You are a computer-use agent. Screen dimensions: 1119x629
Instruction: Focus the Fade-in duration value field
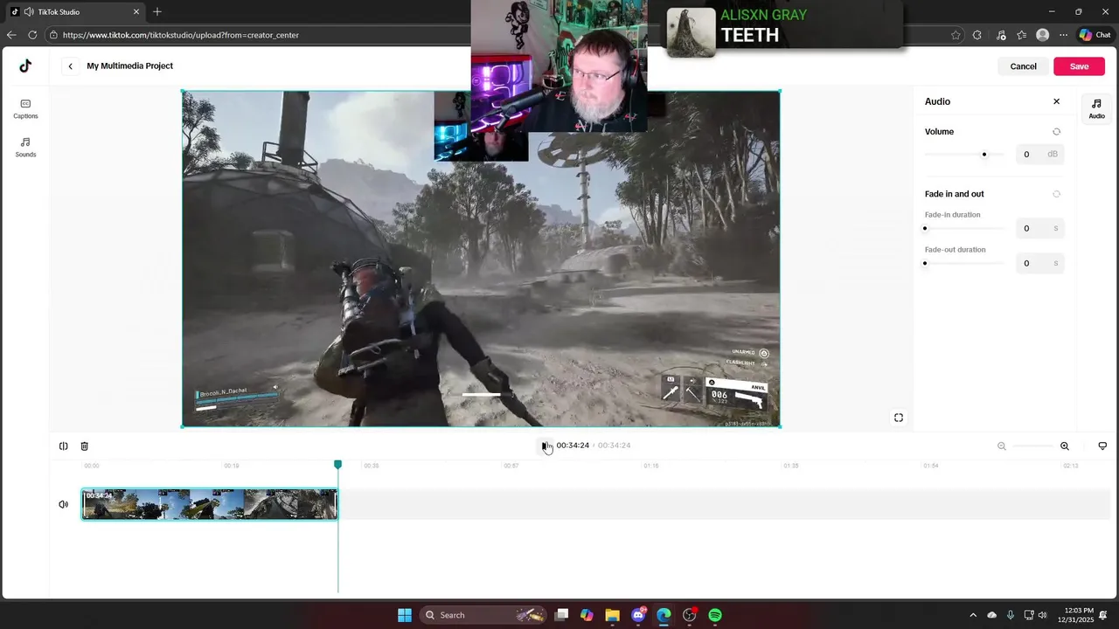[1039, 228]
